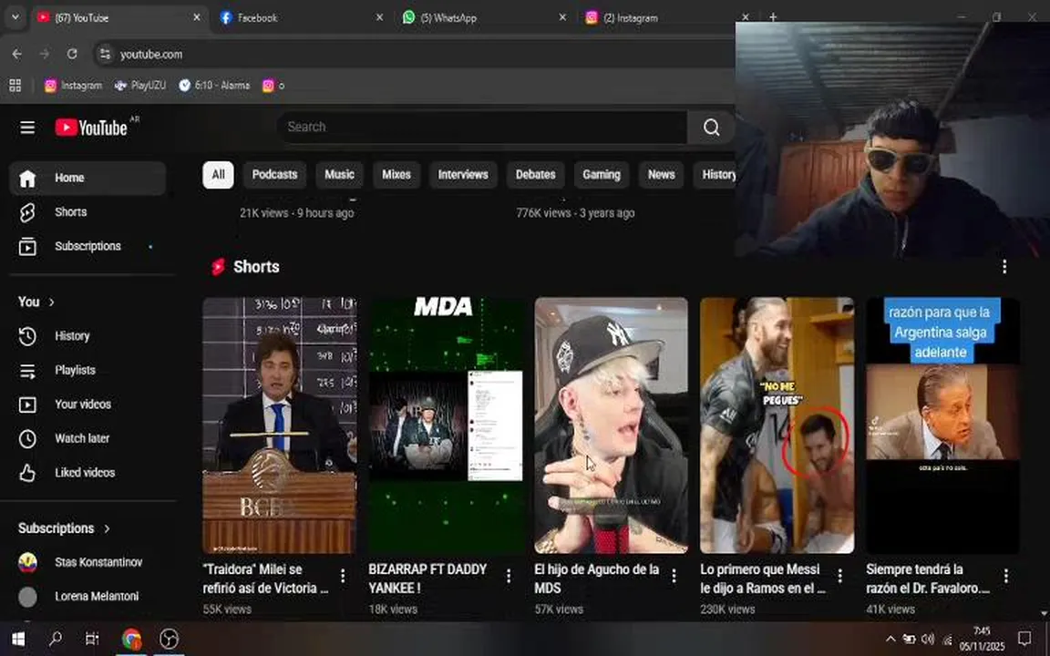
Task: Show hidden system tray icons
Action: [x=890, y=640]
